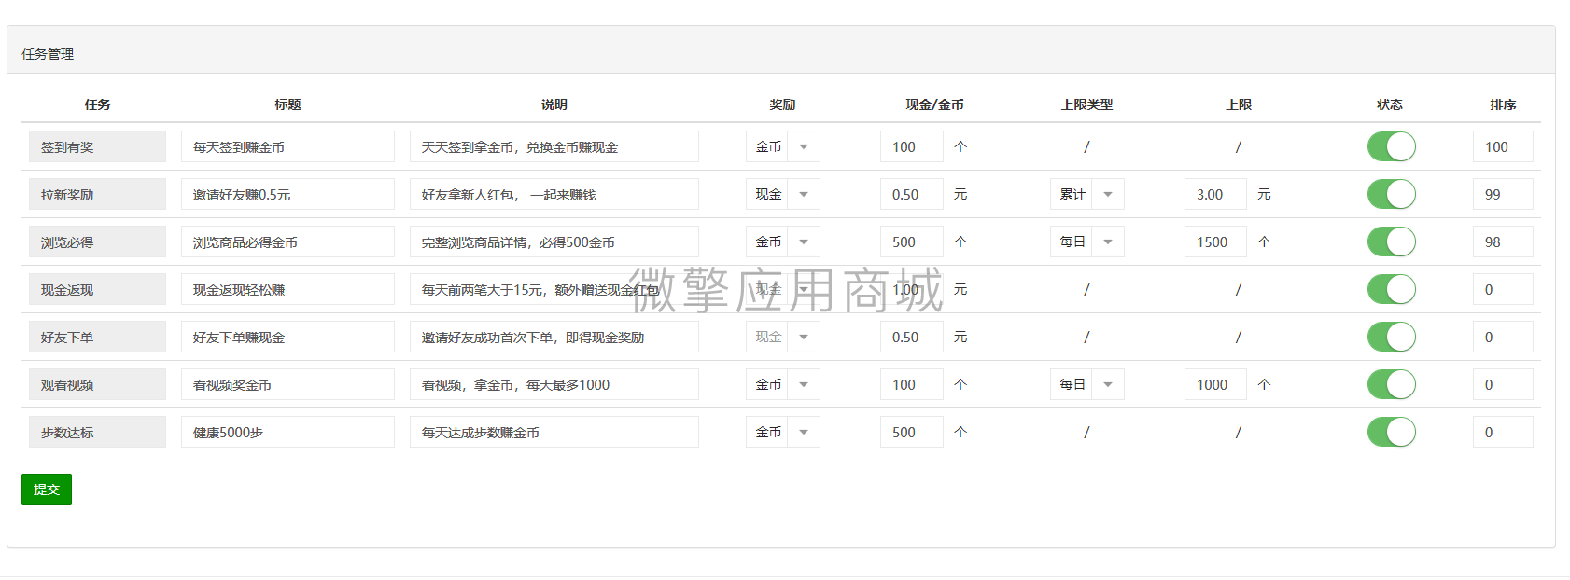This screenshot has height=580, width=1570.
Task: Open the 步数达标 reward type dropdown
Action: 782,432
